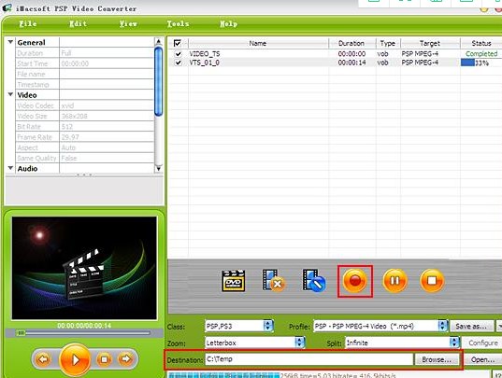502x378 pixels.
Task: Uncheck the VIDEO_TS file checkbox
Action: pos(179,54)
